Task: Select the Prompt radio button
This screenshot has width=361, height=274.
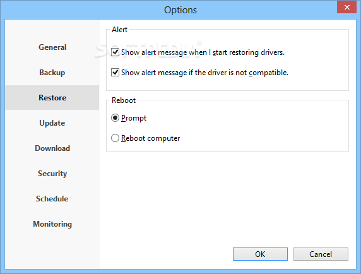Action: (x=115, y=118)
